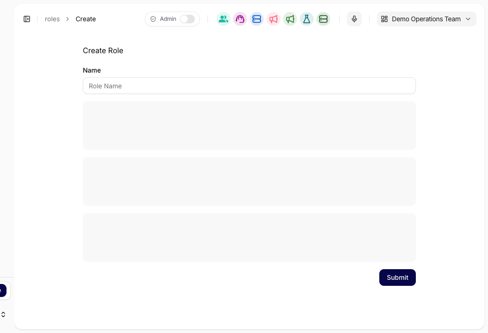
Task: Select the Create Role heading text
Action: coord(103,51)
